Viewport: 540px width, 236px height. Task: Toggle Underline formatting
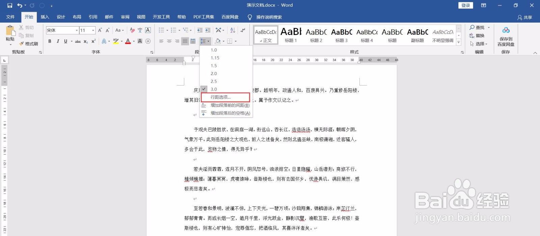tap(65, 41)
